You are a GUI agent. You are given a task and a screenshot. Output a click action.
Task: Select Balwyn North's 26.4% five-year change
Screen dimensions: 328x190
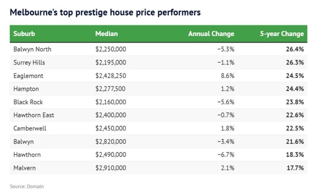[295, 50]
